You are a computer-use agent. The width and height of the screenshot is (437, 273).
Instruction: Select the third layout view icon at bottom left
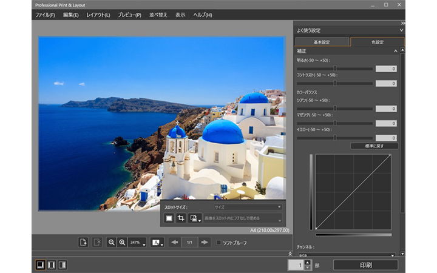(x=62, y=265)
